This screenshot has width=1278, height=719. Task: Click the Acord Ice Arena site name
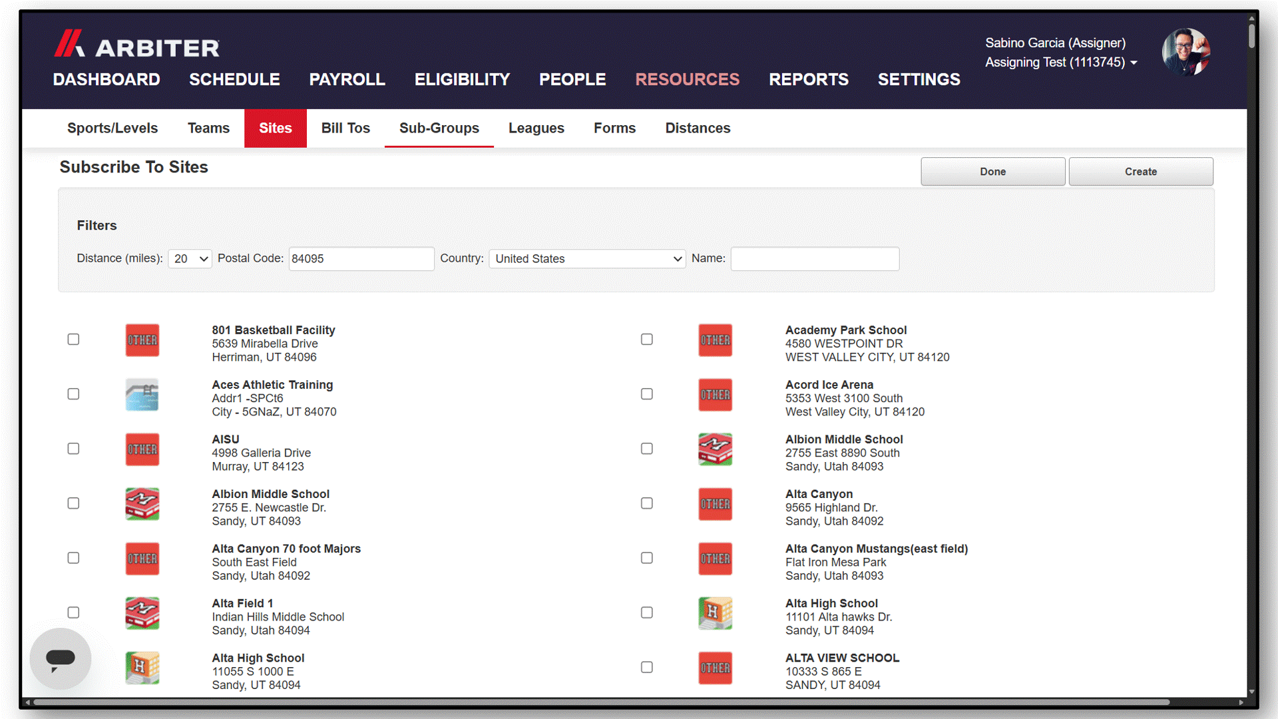pyautogui.click(x=829, y=385)
